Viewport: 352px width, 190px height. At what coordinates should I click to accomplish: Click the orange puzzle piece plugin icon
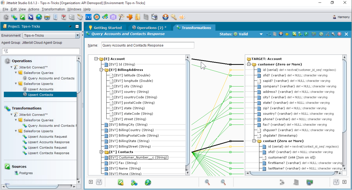130,17
